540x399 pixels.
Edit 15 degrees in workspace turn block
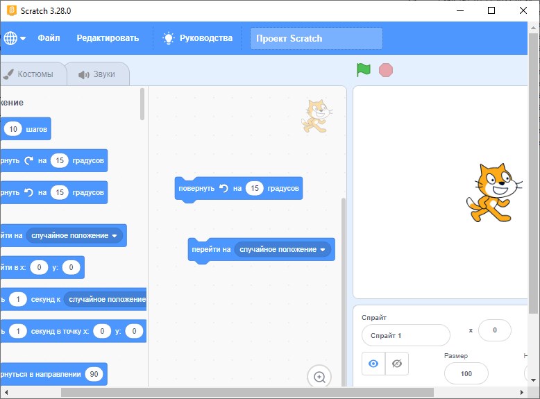pyautogui.click(x=255, y=188)
